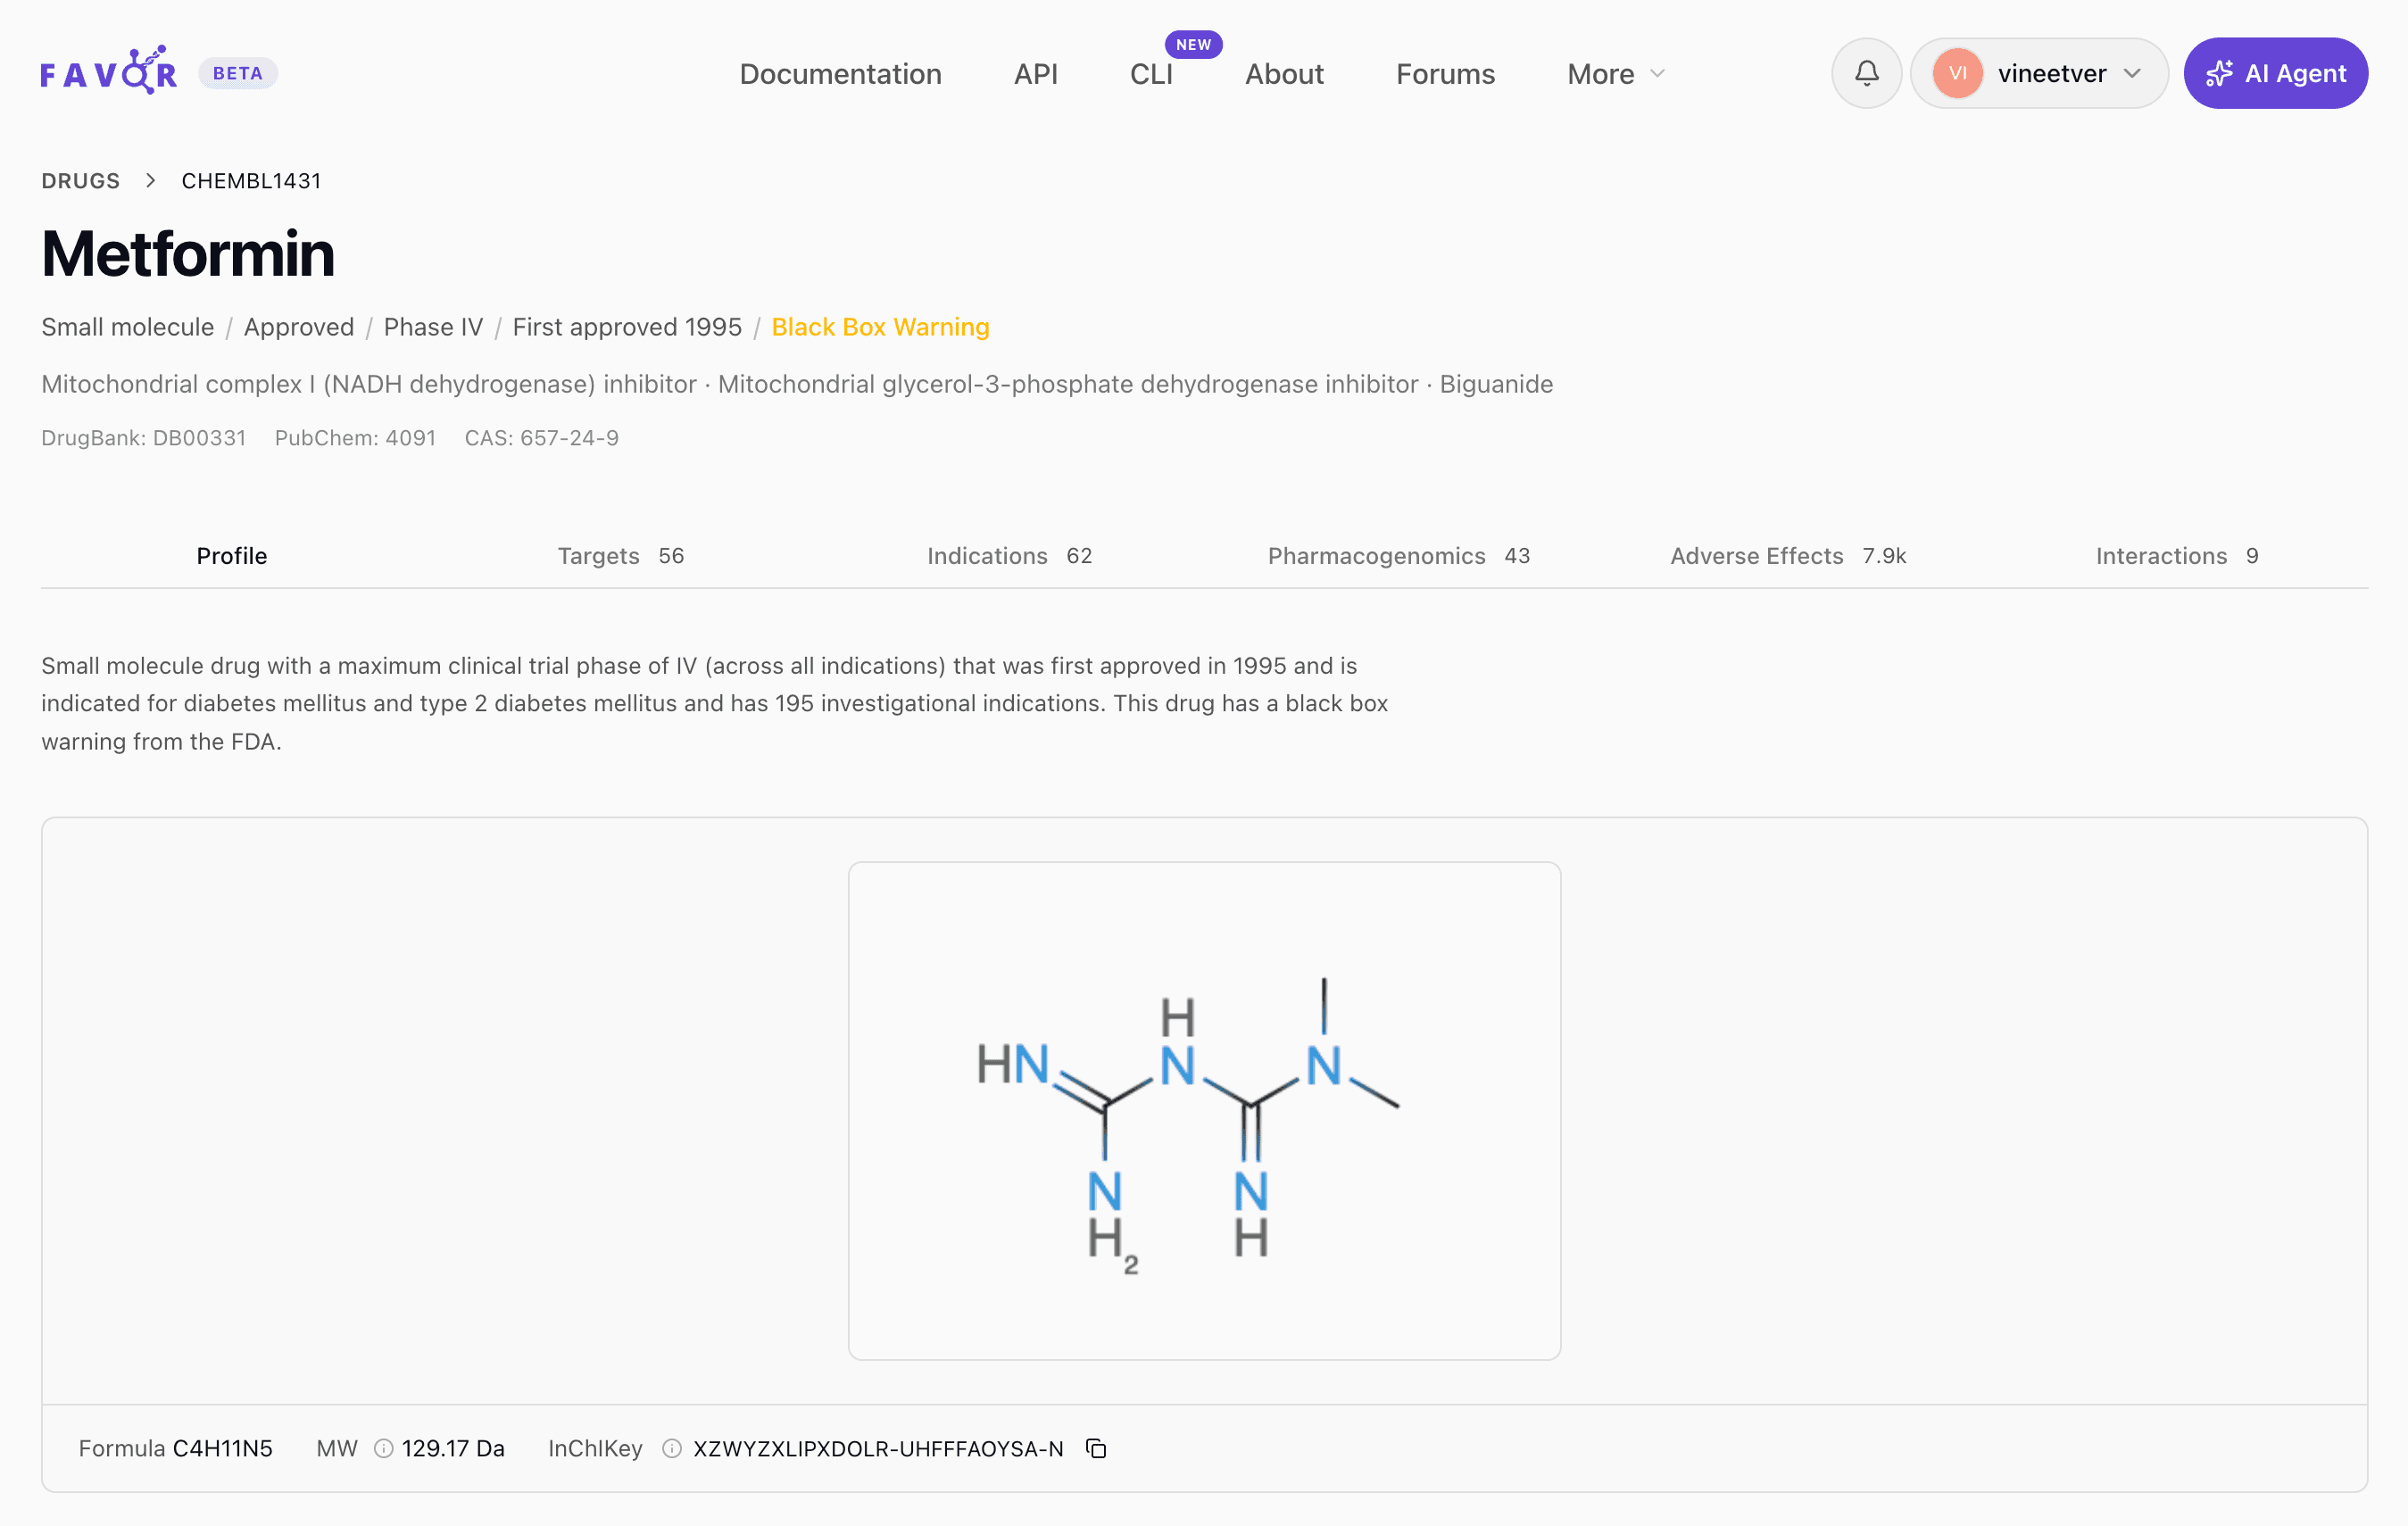Viewport: 2408px width, 1526px height.
Task: Go back to DRUGS breadcrumb
Action: pyautogui.click(x=80, y=181)
